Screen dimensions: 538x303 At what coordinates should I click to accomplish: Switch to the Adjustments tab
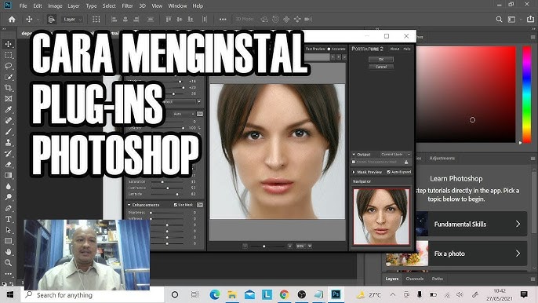(442, 158)
